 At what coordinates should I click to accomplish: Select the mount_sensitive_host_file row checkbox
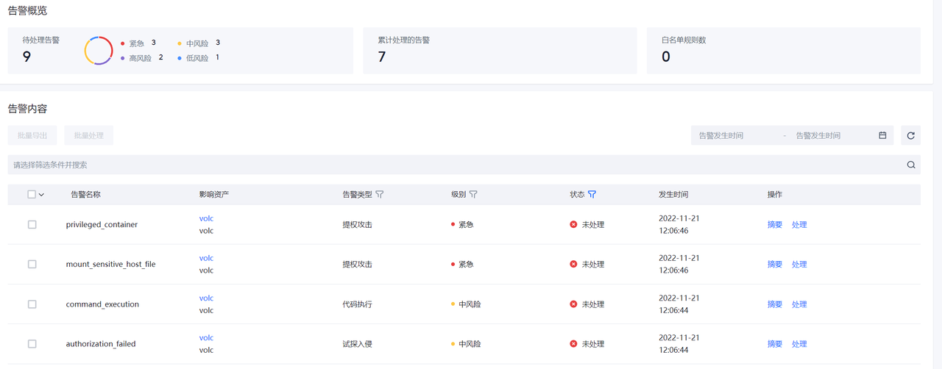(32, 264)
